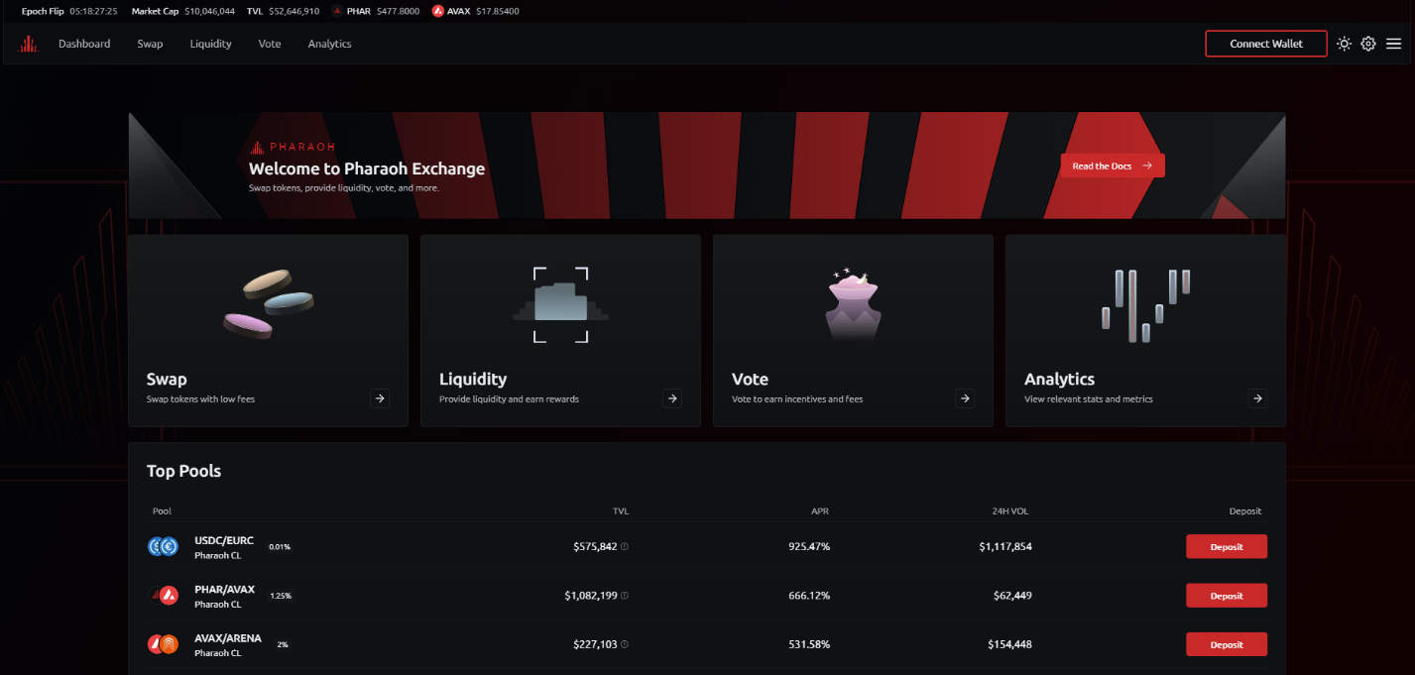Viewport: 1415px width, 675px height.
Task: Click the Liquidity card arrow icon
Action: click(672, 398)
